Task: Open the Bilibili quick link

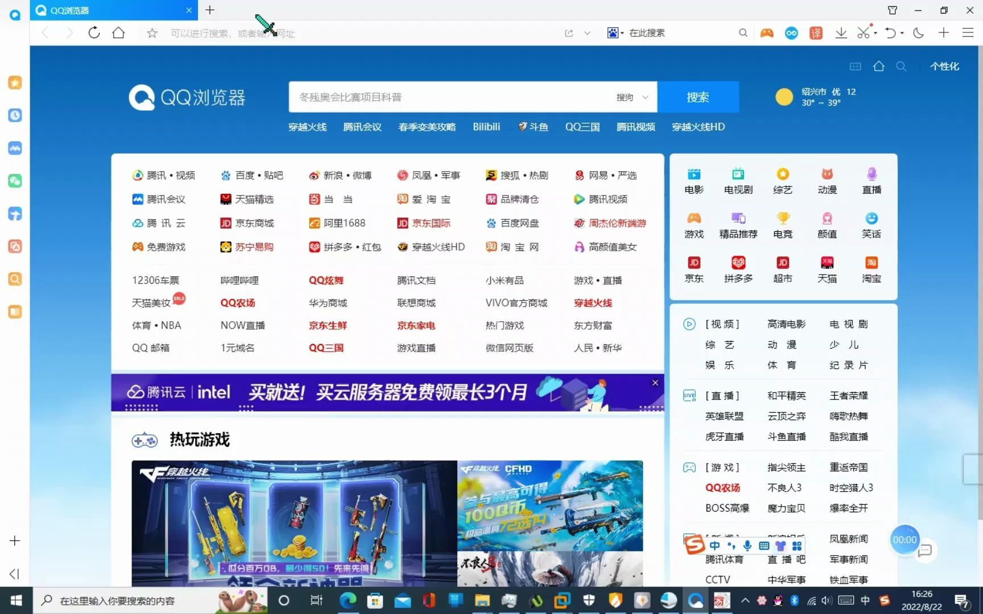Action: tap(486, 127)
